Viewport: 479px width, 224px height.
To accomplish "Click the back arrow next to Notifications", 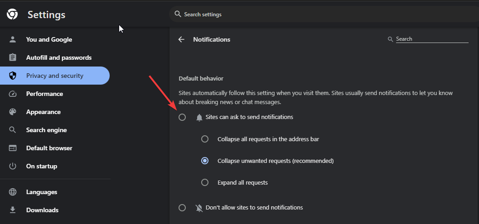I will point(181,39).
